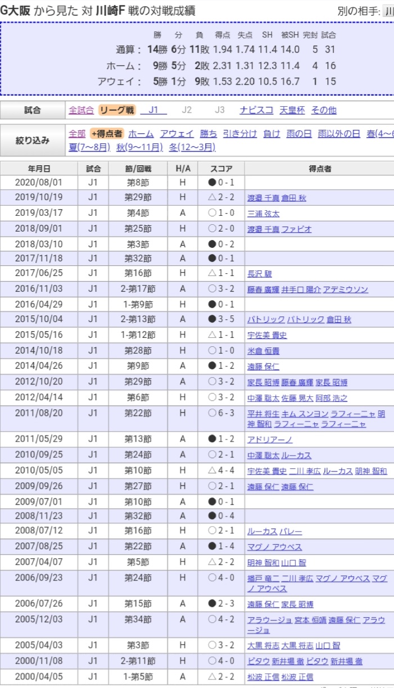Open scorer ファビオ link
Viewport: 394px width, 688px height.
pyautogui.click(x=296, y=229)
